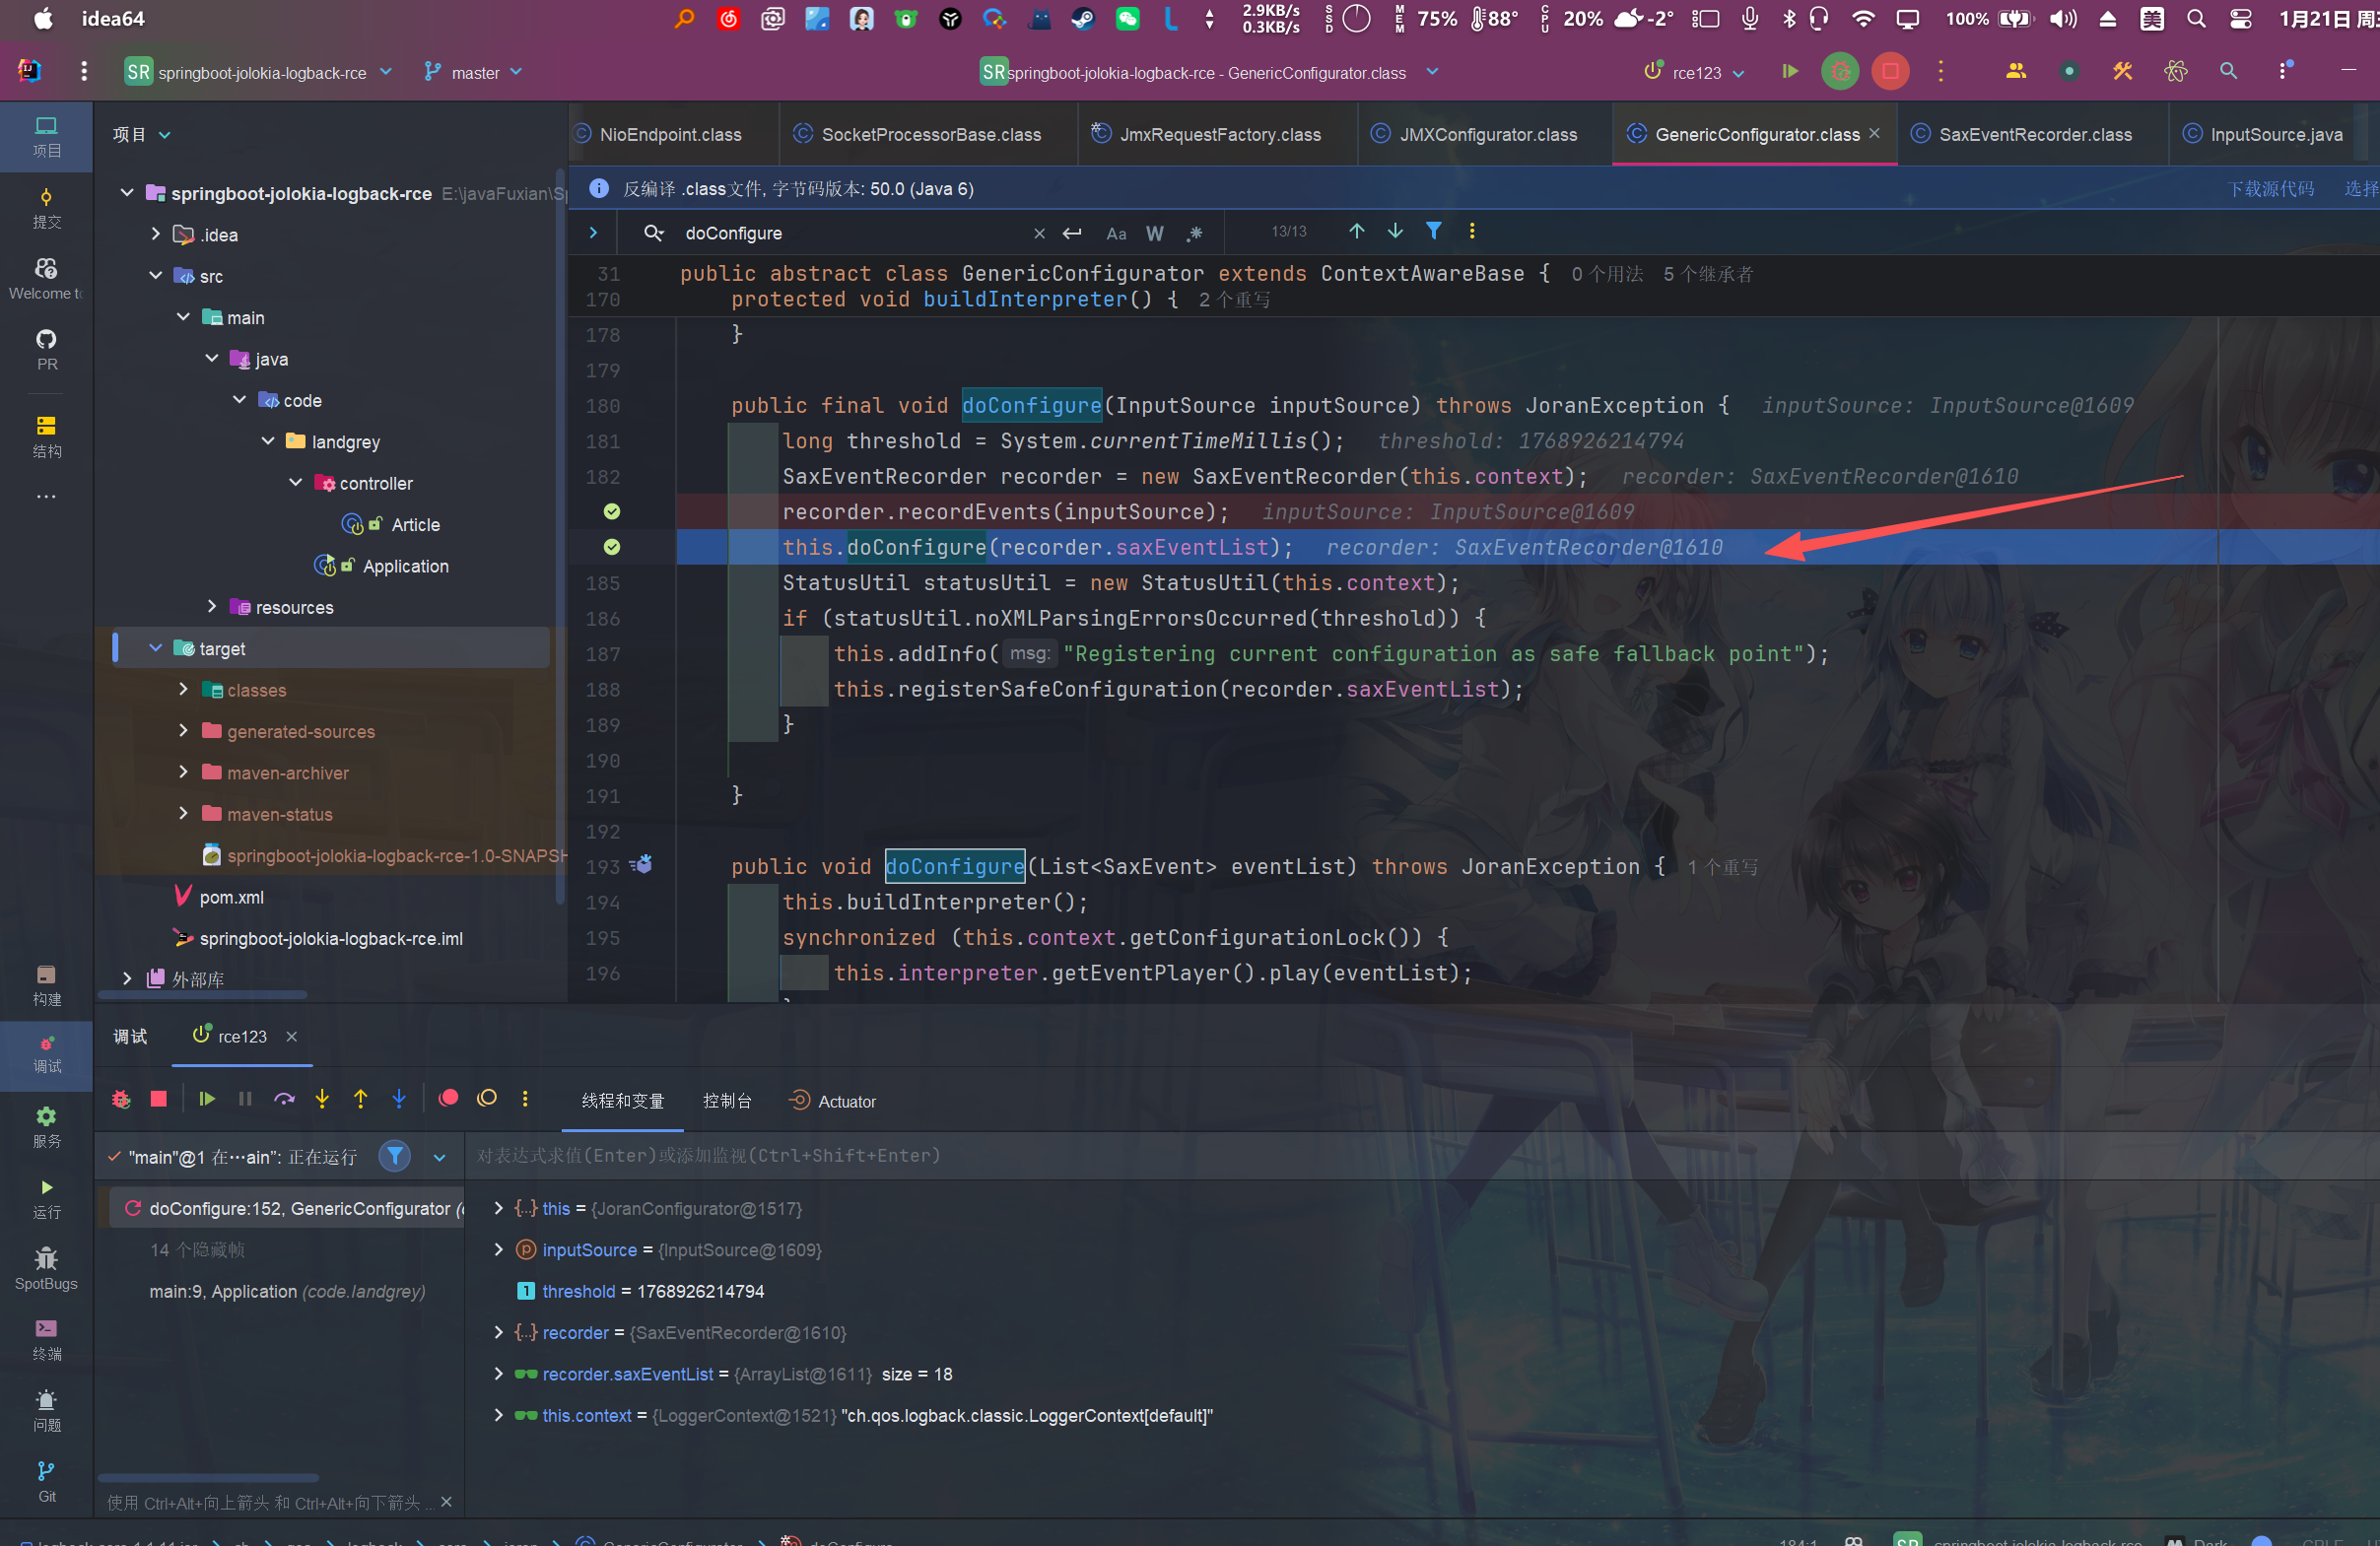Toggle breakpoint at recorder.recordEvents line

point(612,511)
